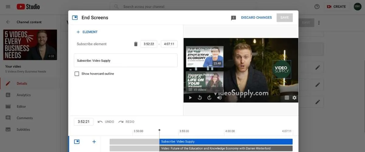
Task: Edit the end time field 4:07:11
Action: [x=169, y=44]
